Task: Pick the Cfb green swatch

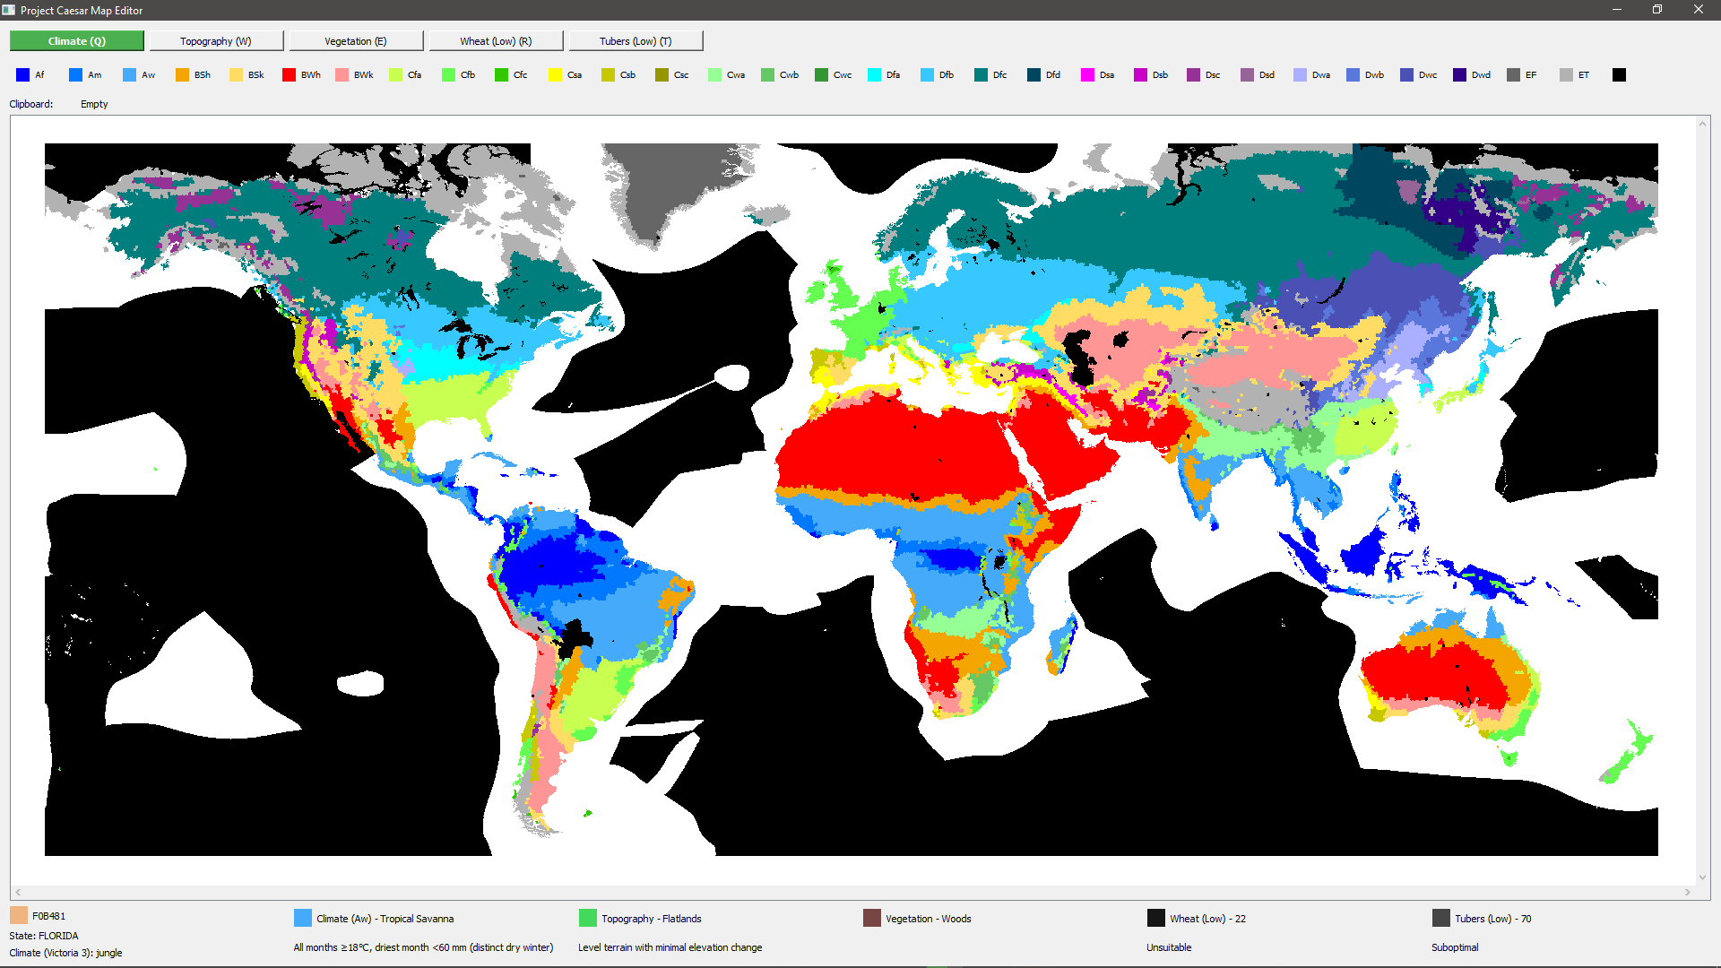Action: (x=449, y=75)
